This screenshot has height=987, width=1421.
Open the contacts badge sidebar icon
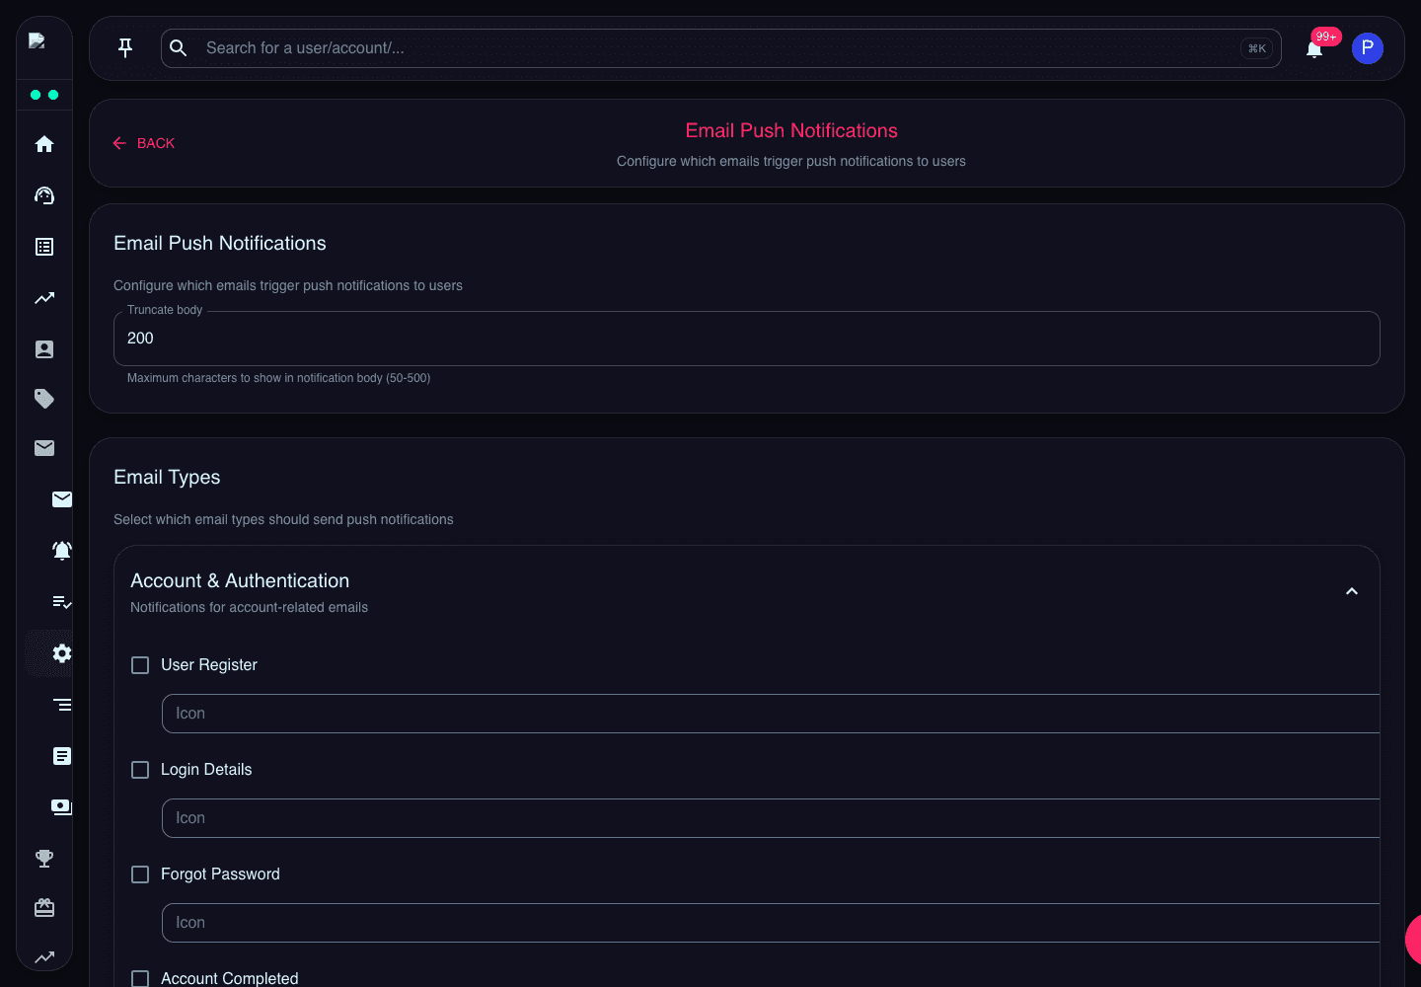click(44, 349)
